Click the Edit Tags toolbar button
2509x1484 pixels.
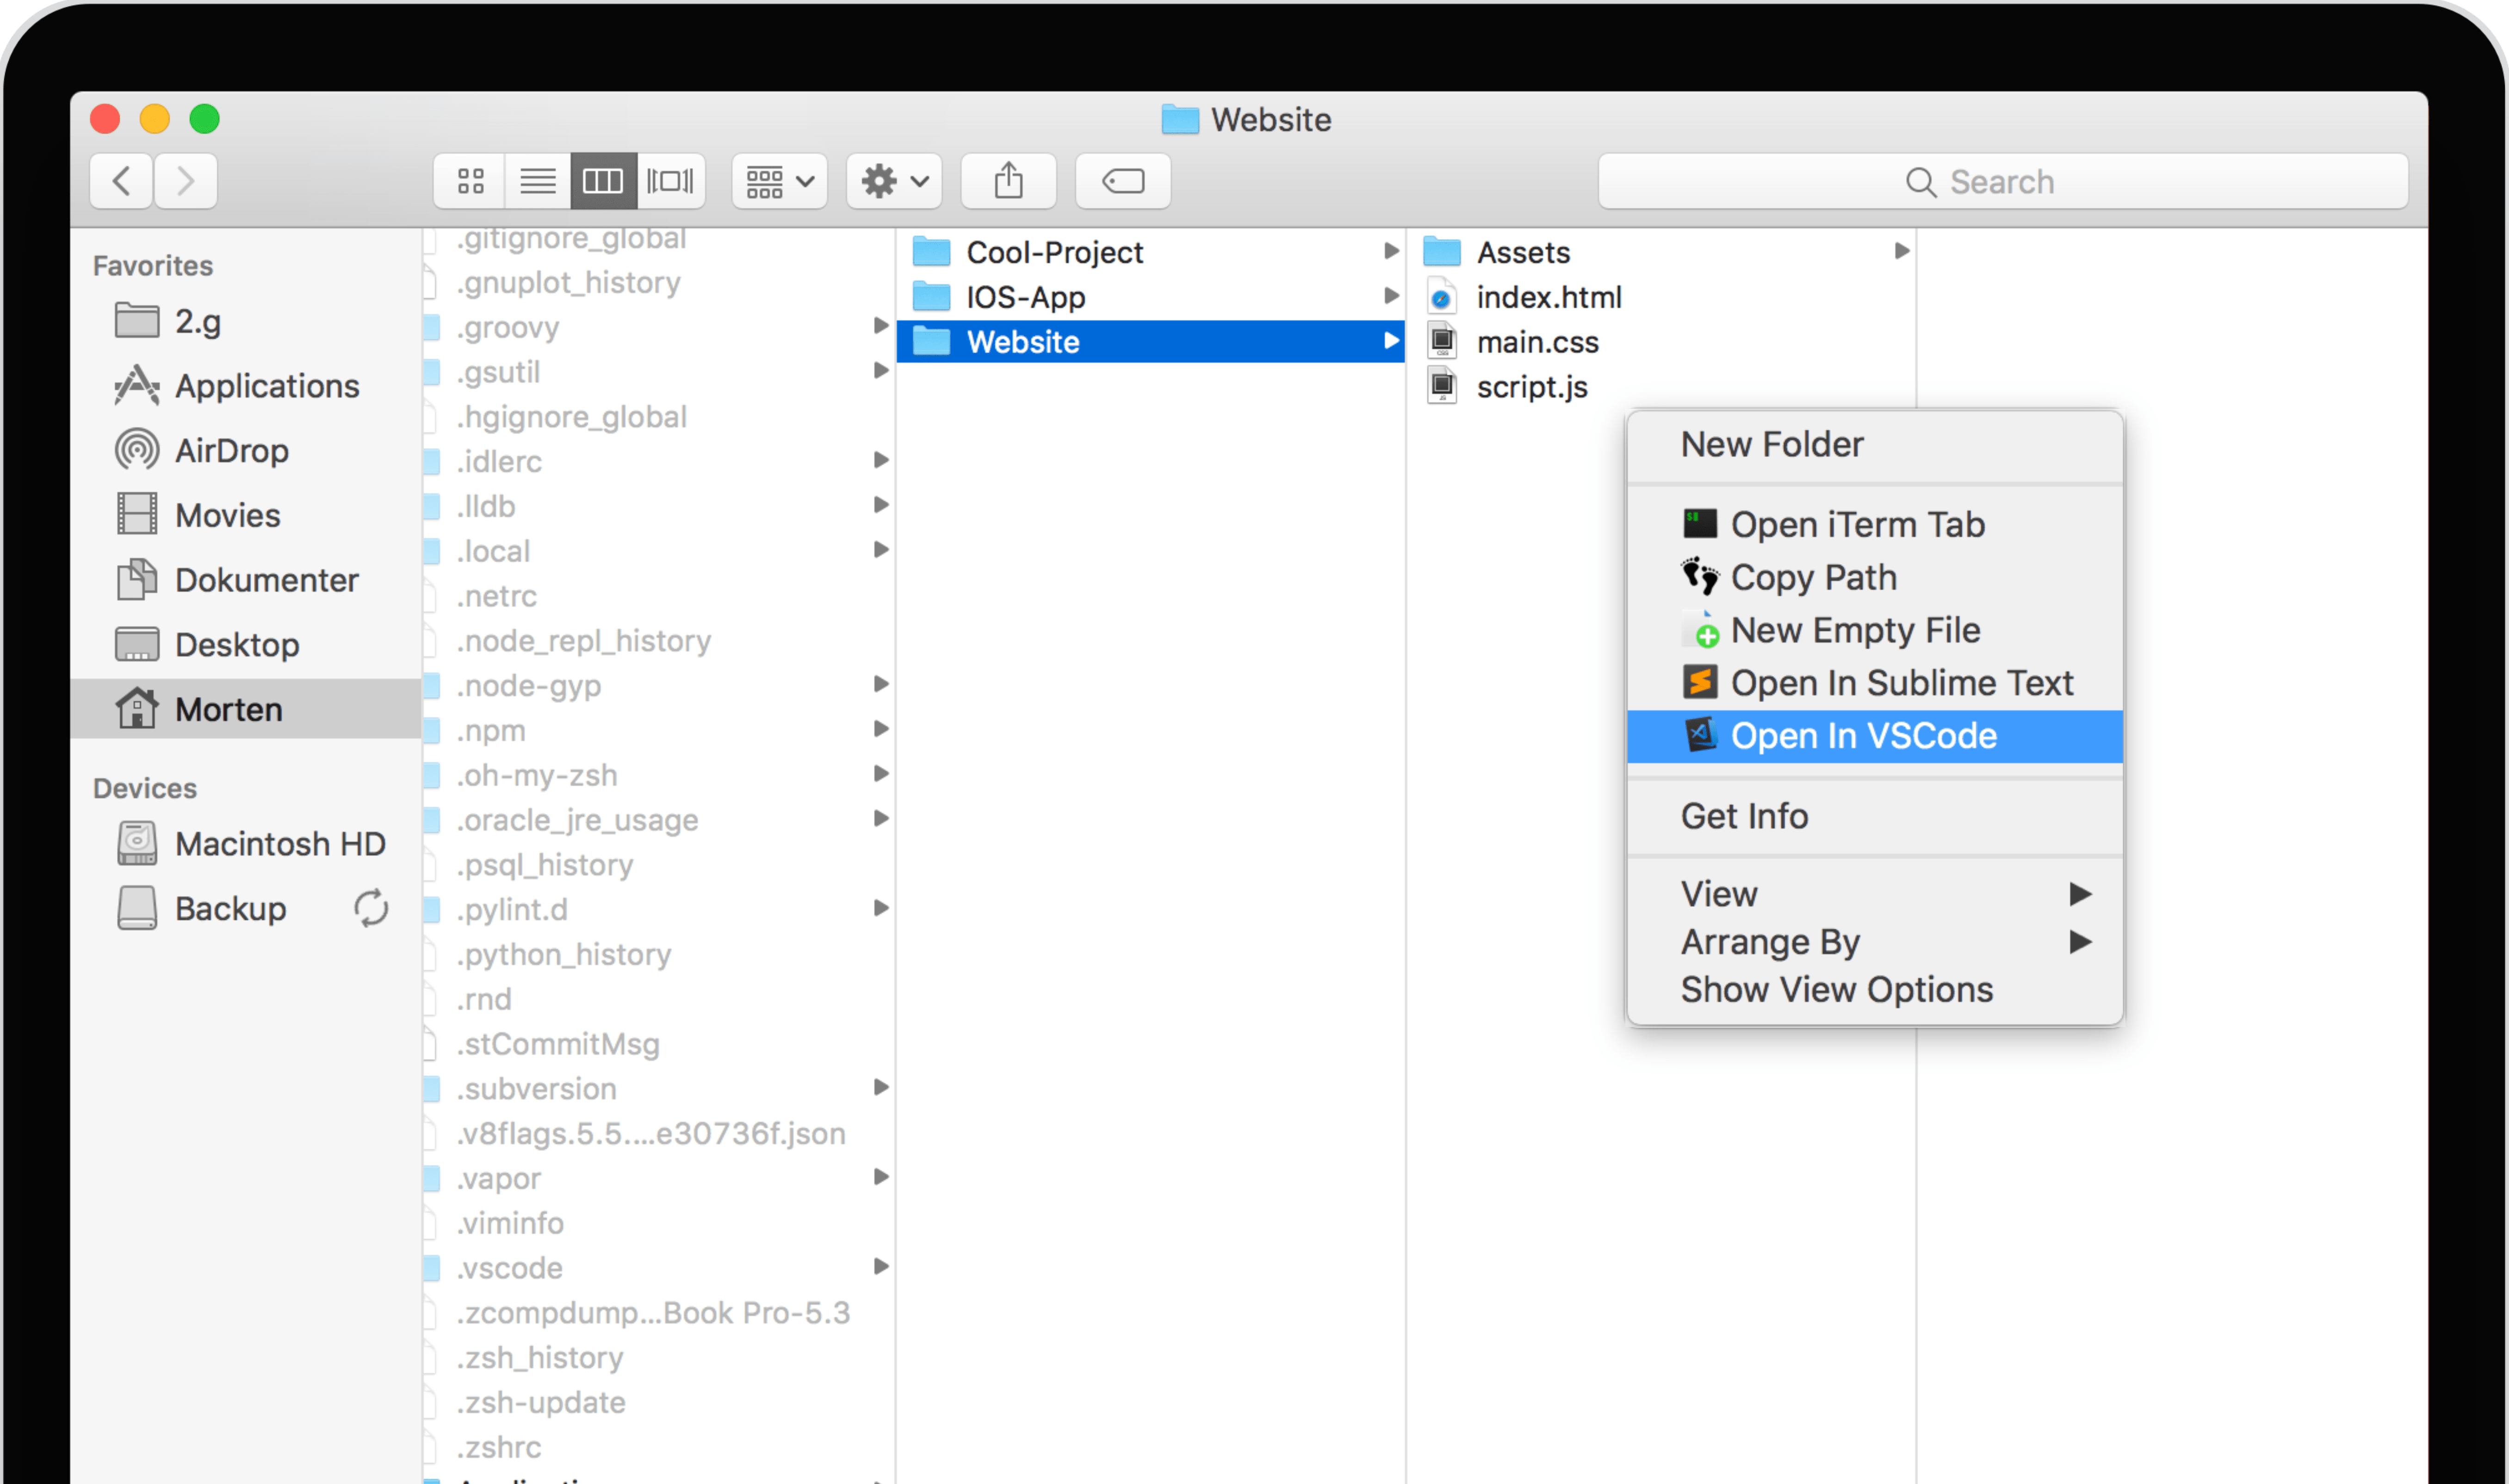[x=1122, y=181]
